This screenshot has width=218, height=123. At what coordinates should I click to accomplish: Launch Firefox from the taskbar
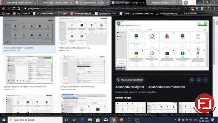pyautogui.click(x=121, y=120)
